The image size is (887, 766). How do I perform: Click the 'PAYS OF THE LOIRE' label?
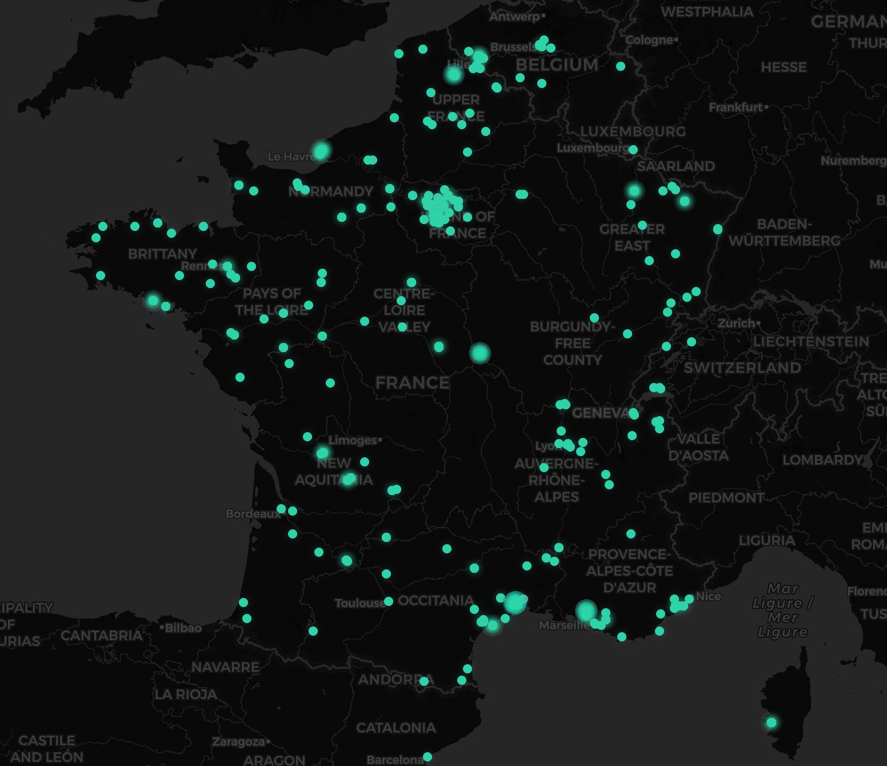click(271, 302)
